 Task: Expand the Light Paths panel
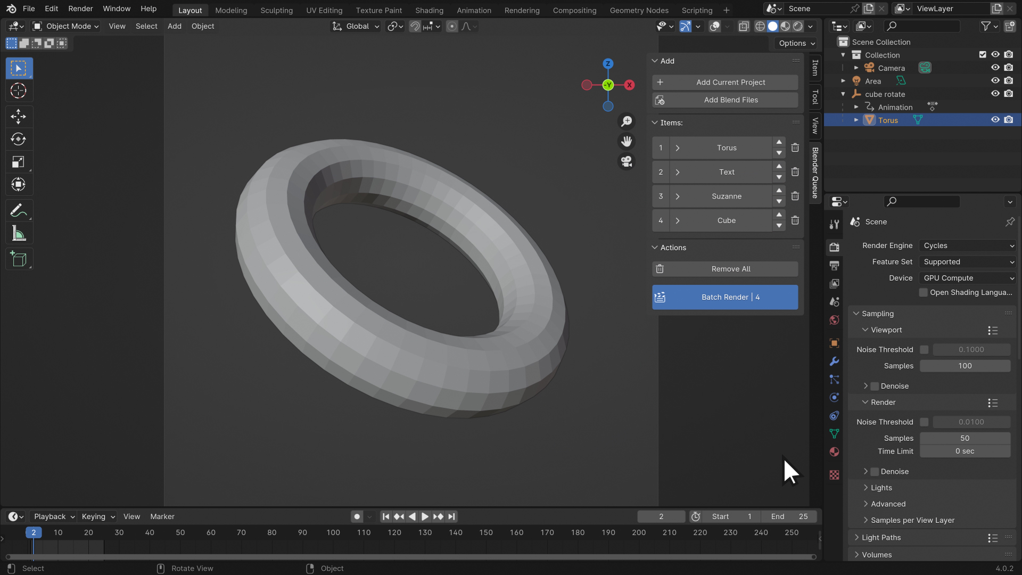point(881,538)
